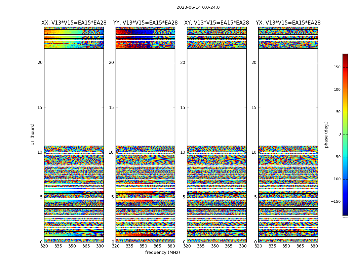The height and width of the screenshot is (269, 353).
Task: Click the 10 hour tick of YX panel
Action: 254,152
